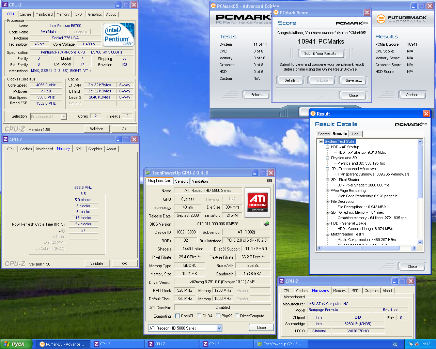Click the airplane tray icon
This screenshot has width=436, height=349.
pyautogui.click(x=410, y=344)
